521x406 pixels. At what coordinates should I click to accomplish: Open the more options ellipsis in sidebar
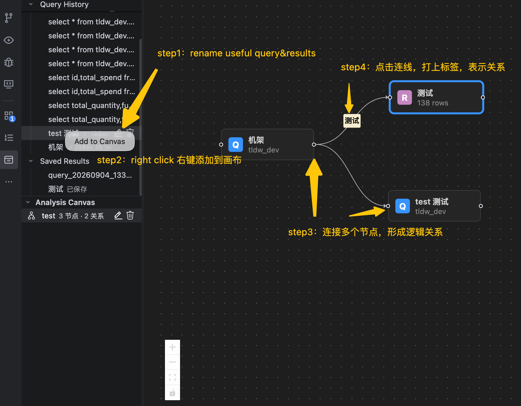click(x=9, y=182)
